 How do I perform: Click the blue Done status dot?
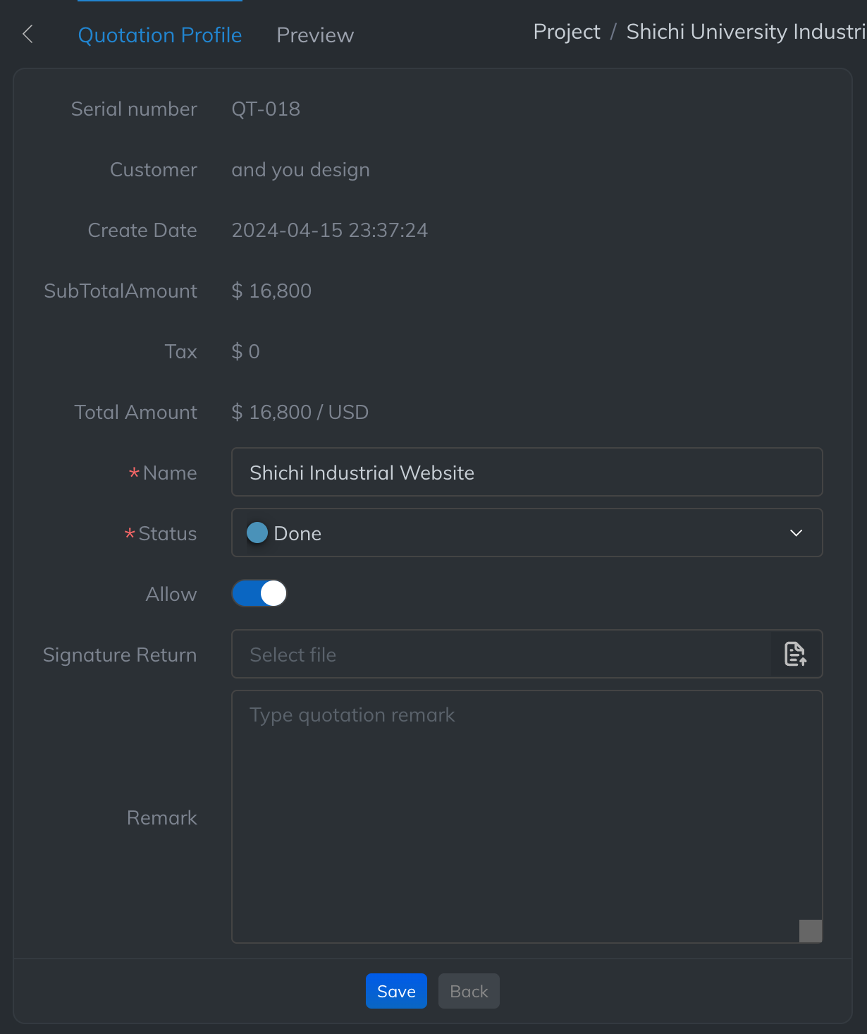coord(257,533)
